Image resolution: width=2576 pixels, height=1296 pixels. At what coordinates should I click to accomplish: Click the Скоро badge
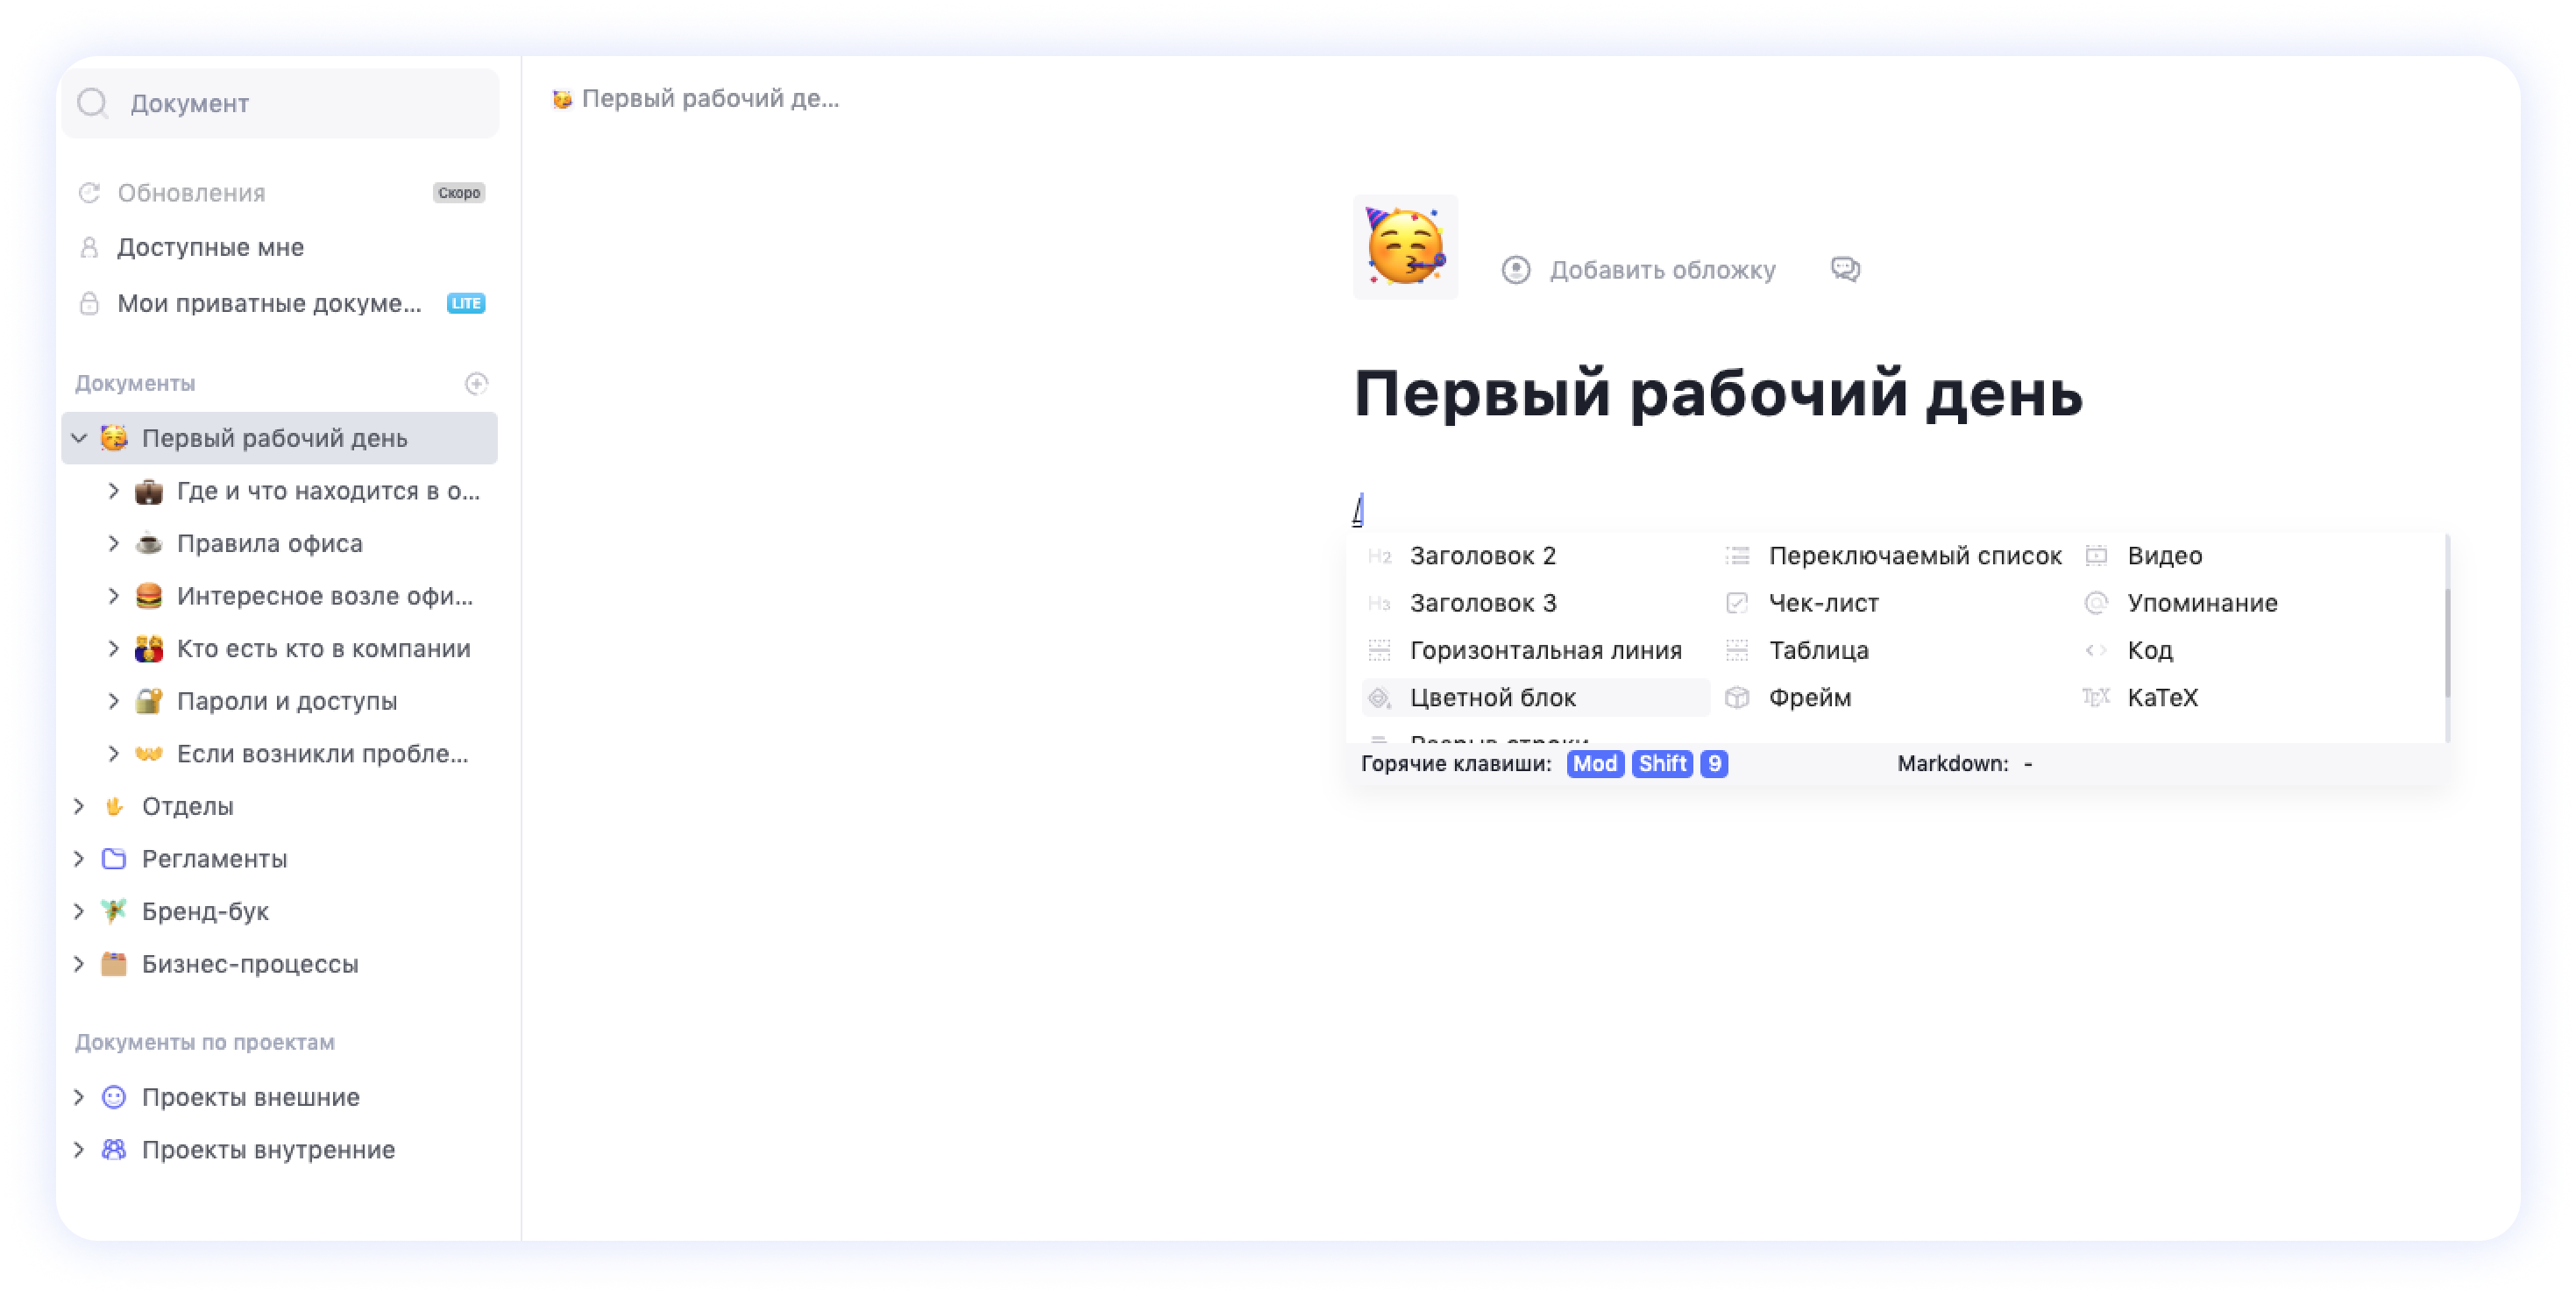pos(459,193)
